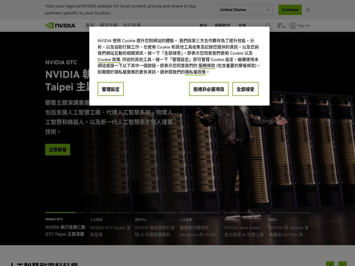Click the Sign In link
The width and height of the screenshot is (355, 266).
304,26
